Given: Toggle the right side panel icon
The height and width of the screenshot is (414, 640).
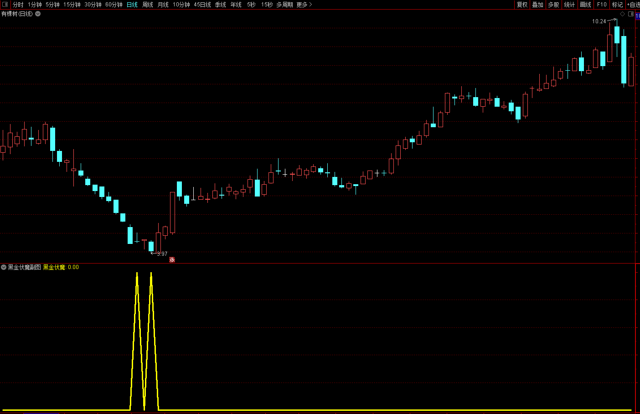Looking at the screenshot, I should pos(631,14).
